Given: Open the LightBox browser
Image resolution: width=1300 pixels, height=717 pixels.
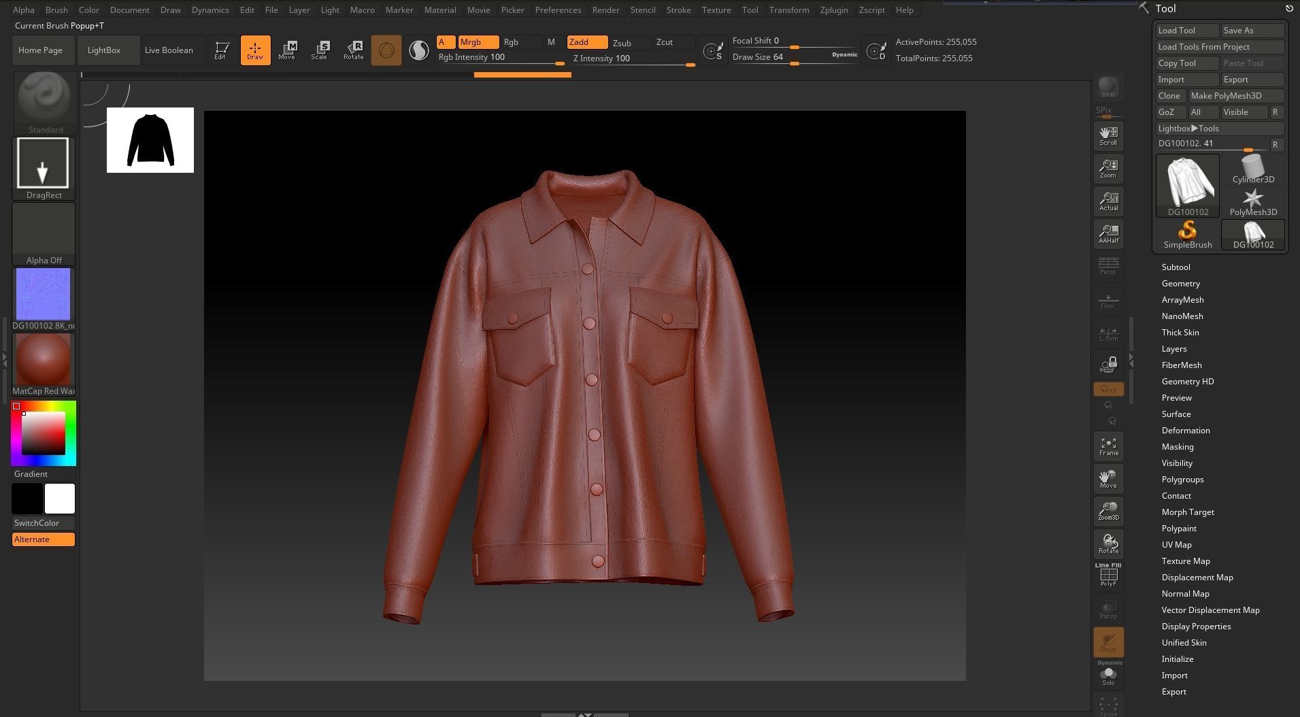Looking at the screenshot, I should point(107,50).
